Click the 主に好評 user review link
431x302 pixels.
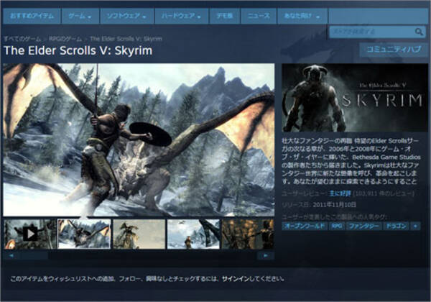[340, 193]
